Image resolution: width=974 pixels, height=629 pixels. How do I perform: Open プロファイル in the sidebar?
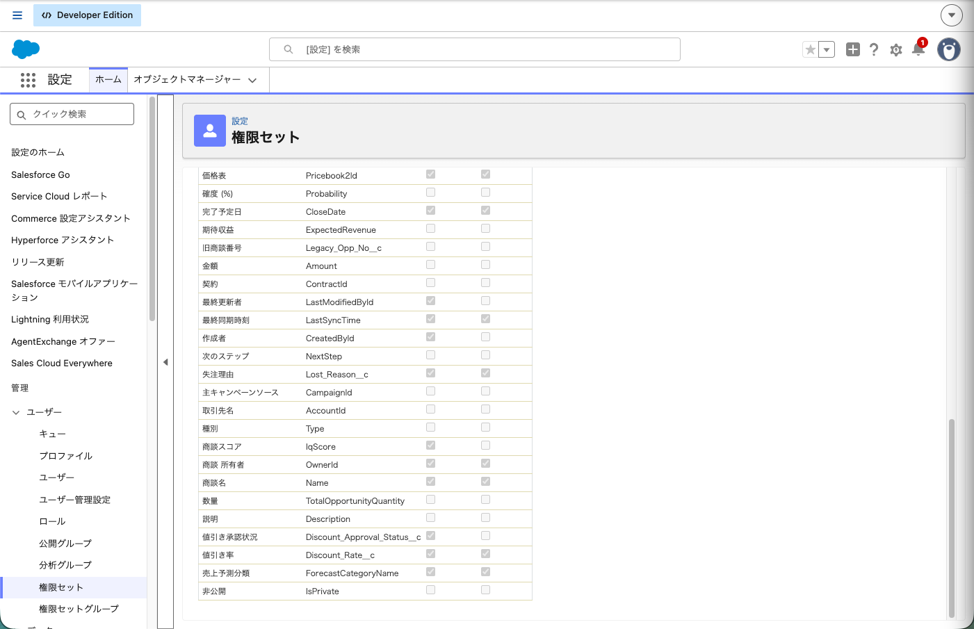(66, 456)
